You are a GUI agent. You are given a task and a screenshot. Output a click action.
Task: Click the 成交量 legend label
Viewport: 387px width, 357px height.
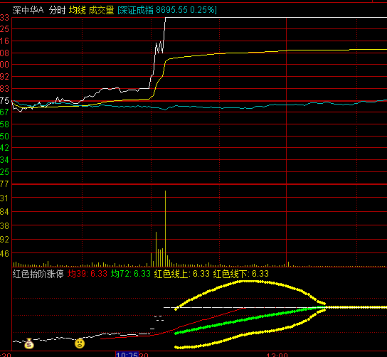tap(101, 11)
